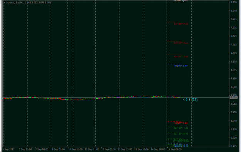Click the 6 Sep 15:00 time axis label

[25, 149]
